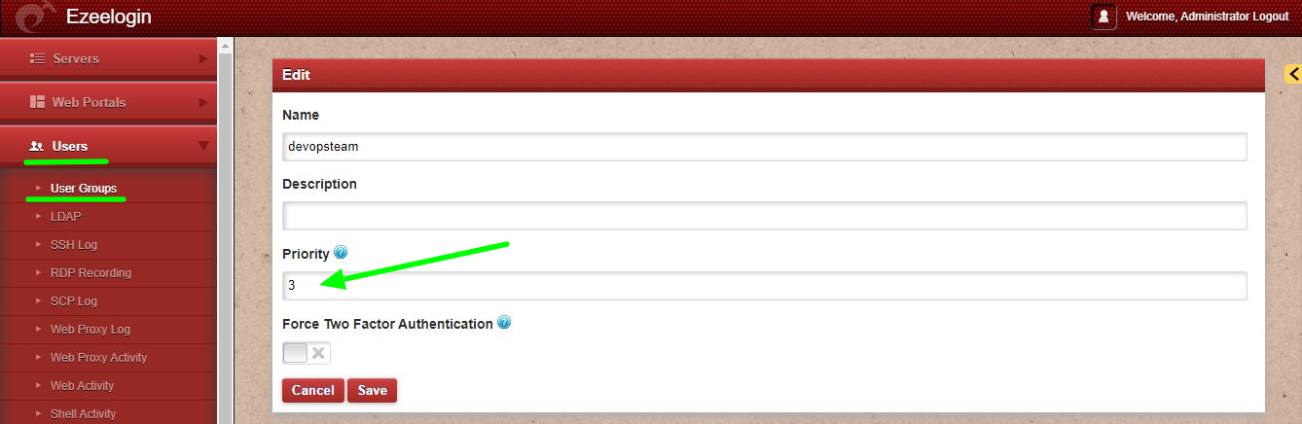This screenshot has height=424, width=1302.
Task: Expand the Servers menu arrow
Action: (x=203, y=58)
